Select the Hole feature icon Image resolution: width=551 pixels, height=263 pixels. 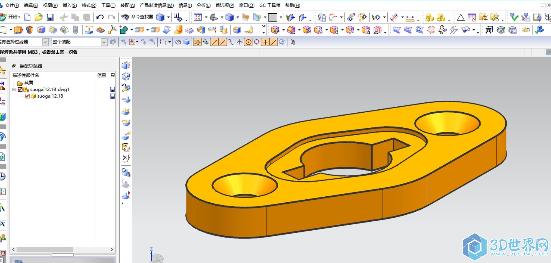(41, 30)
